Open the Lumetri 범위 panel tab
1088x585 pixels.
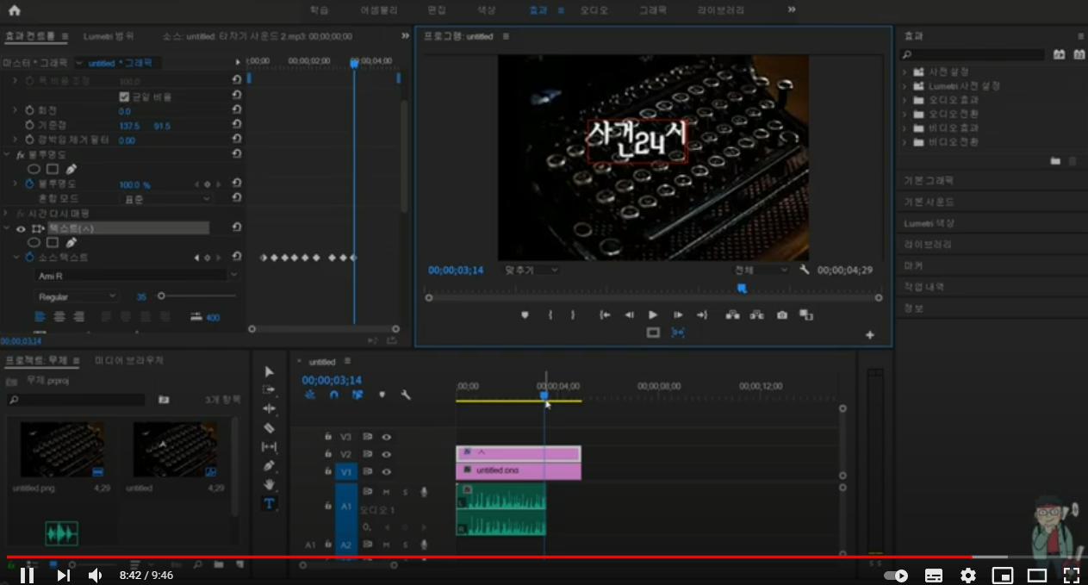109,36
